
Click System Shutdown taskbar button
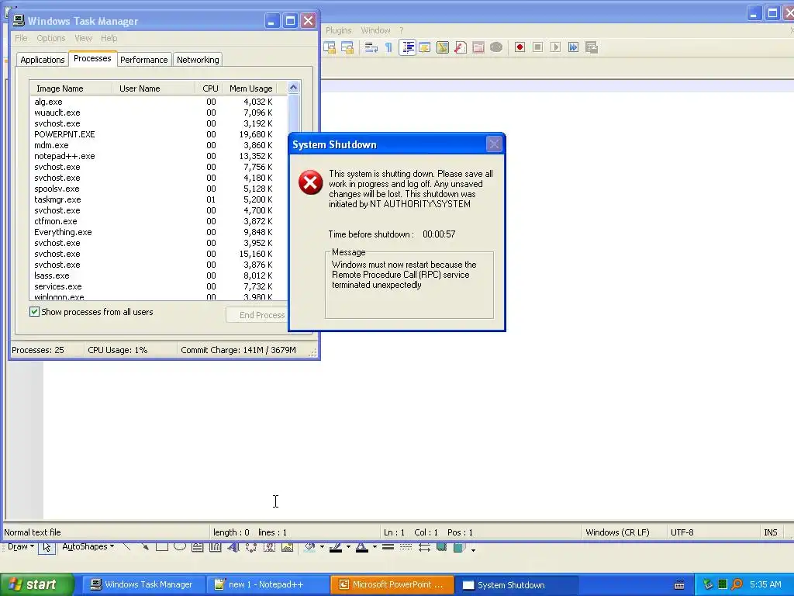tap(516, 585)
